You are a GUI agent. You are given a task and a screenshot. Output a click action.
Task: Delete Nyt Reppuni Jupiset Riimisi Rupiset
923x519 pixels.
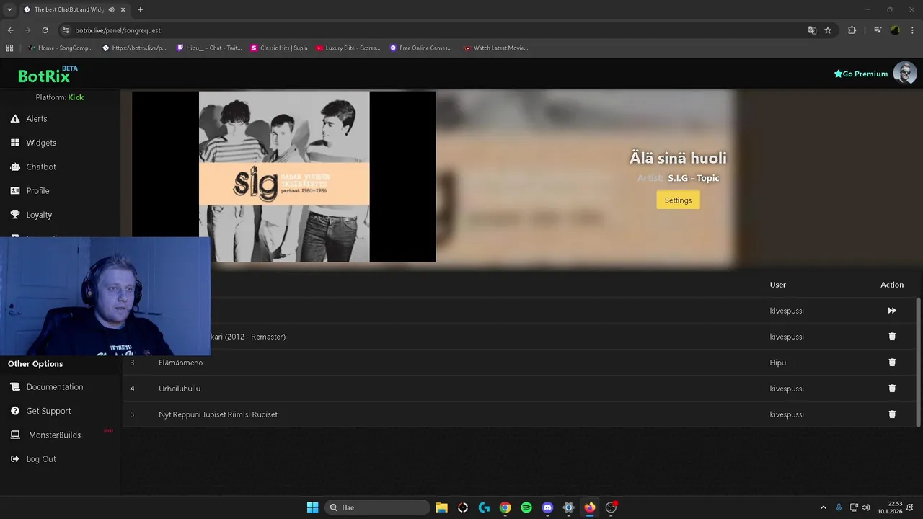pyautogui.click(x=892, y=414)
